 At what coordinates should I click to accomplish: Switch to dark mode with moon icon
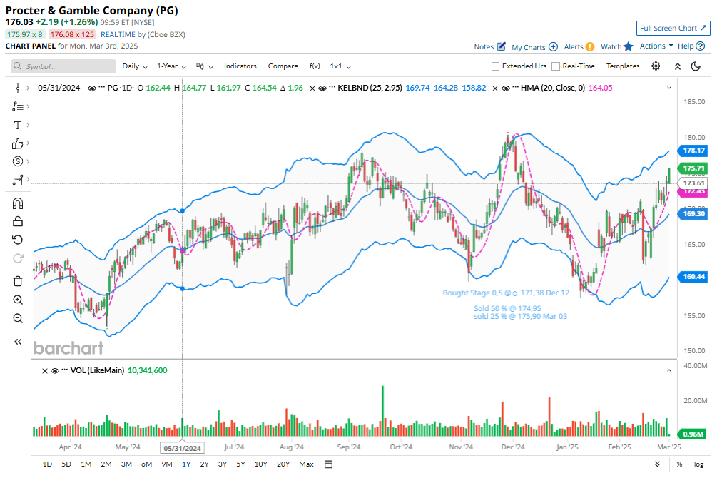[696, 66]
